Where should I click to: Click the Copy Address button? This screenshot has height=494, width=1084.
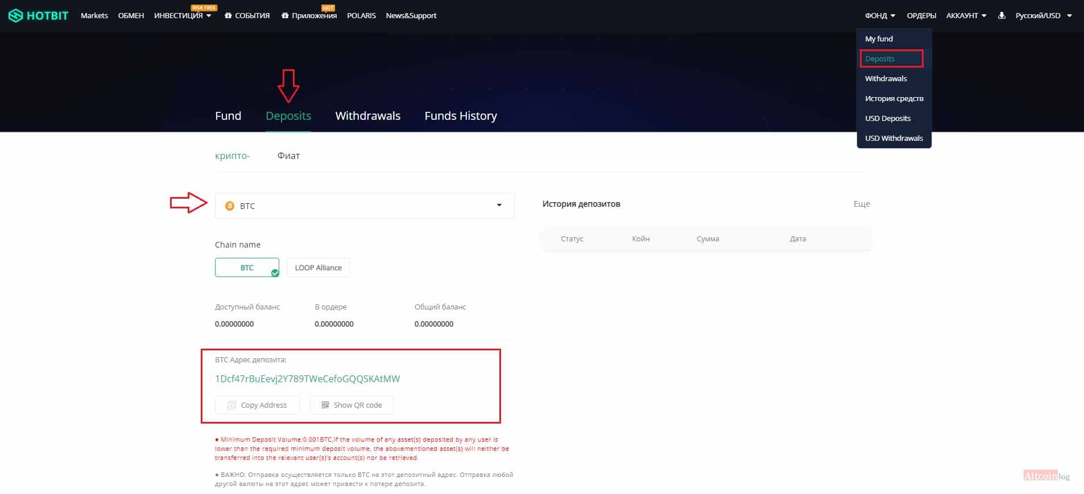point(258,405)
